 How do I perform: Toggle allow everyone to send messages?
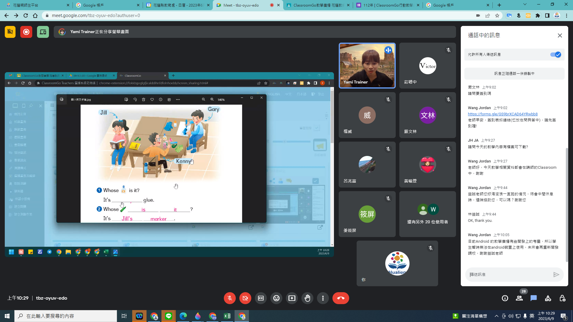point(555,55)
